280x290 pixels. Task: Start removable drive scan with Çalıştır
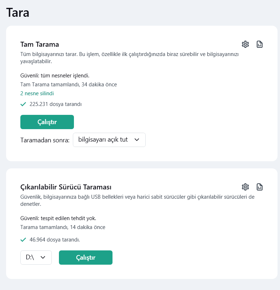(x=86, y=258)
